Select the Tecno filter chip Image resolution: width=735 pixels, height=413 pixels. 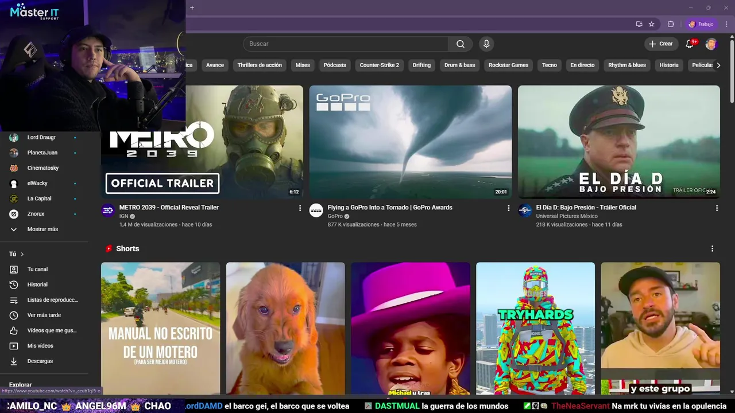[x=550, y=65]
